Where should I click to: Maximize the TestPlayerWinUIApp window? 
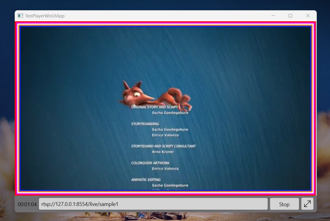tap(290, 16)
